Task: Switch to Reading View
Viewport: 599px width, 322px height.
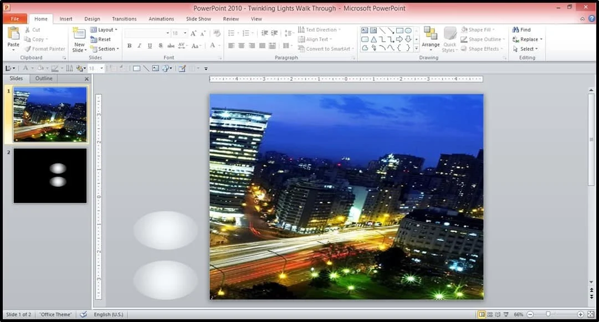Action: point(498,314)
